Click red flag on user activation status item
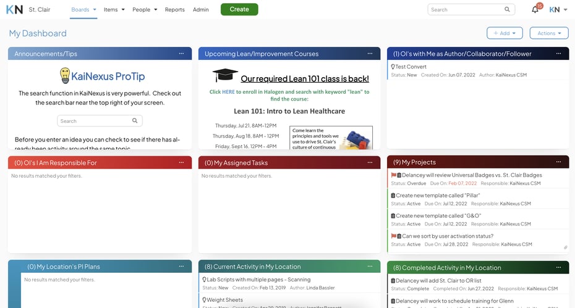The height and width of the screenshot is (308, 575). click(x=393, y=236)
